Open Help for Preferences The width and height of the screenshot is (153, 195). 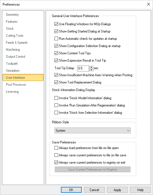click(140, 190)
